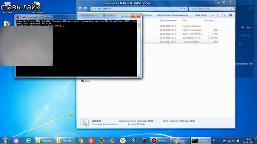Click the volume speaker tray icon

(233, 140)
